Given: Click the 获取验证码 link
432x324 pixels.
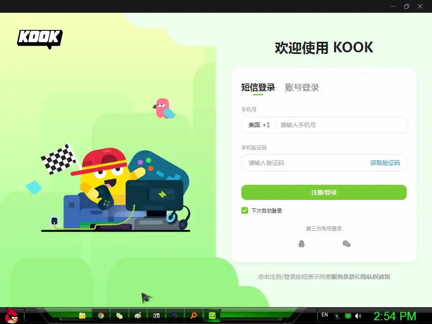Looking at the screenshot, I should [385, 163].
